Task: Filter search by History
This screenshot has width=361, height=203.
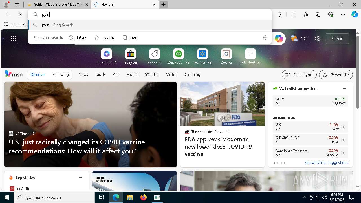Action: click(77, 37)
